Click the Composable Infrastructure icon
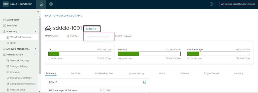The image size is (258, 93). (8, 84)
